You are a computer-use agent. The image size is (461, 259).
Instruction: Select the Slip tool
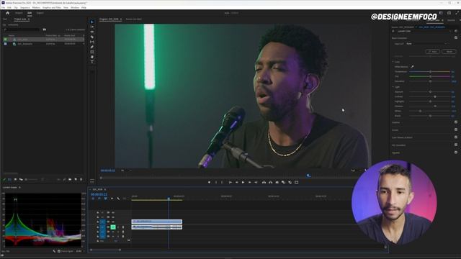pyautogui.click(x=92, y=42)
